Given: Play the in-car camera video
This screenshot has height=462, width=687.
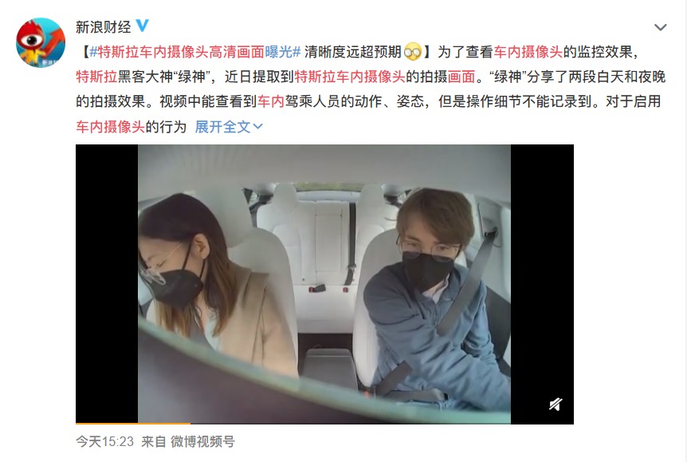Looking at the screenshot, I should [324, 284].
